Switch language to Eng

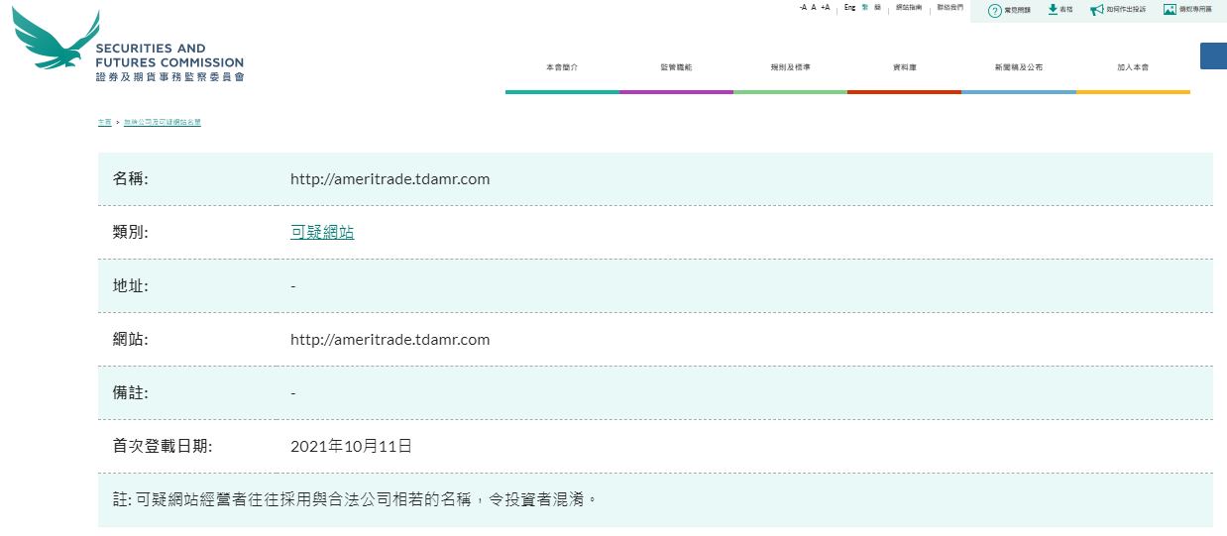(x=849, y=7)
